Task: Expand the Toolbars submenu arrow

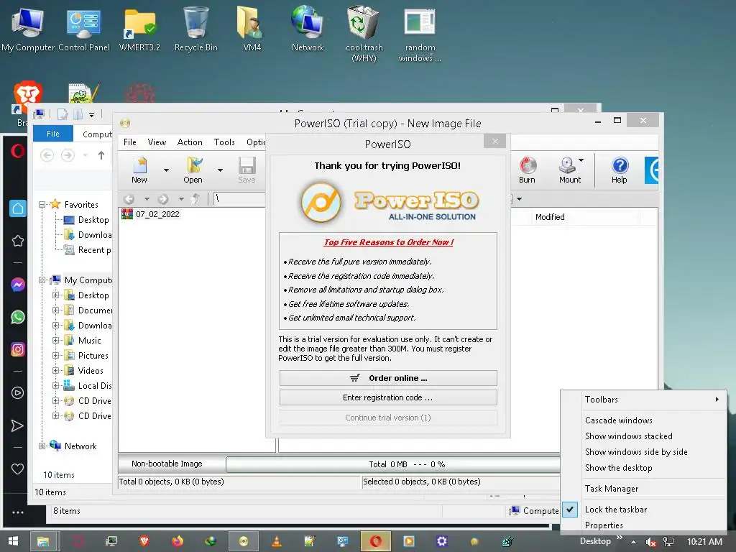Action: tap(717, 400)
